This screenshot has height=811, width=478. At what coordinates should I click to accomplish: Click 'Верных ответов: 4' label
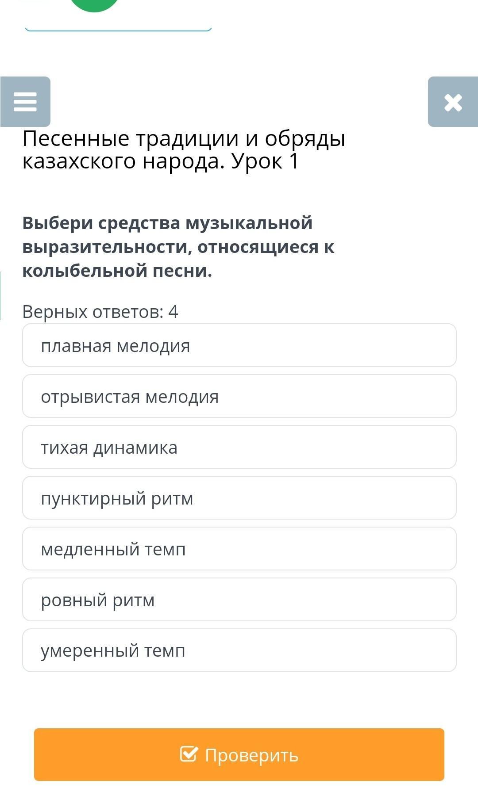click(100, 312)
